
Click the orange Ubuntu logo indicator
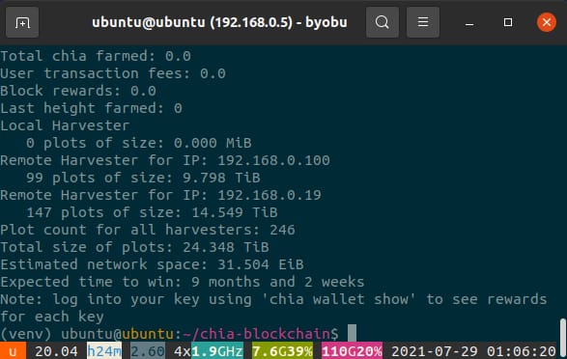pos(13,351)
